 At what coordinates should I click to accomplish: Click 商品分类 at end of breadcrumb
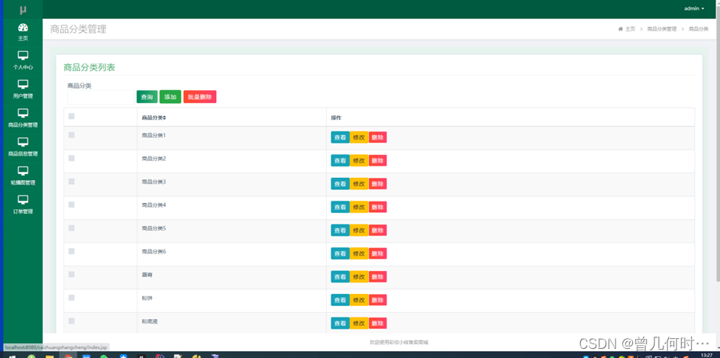tap(699, 29)
